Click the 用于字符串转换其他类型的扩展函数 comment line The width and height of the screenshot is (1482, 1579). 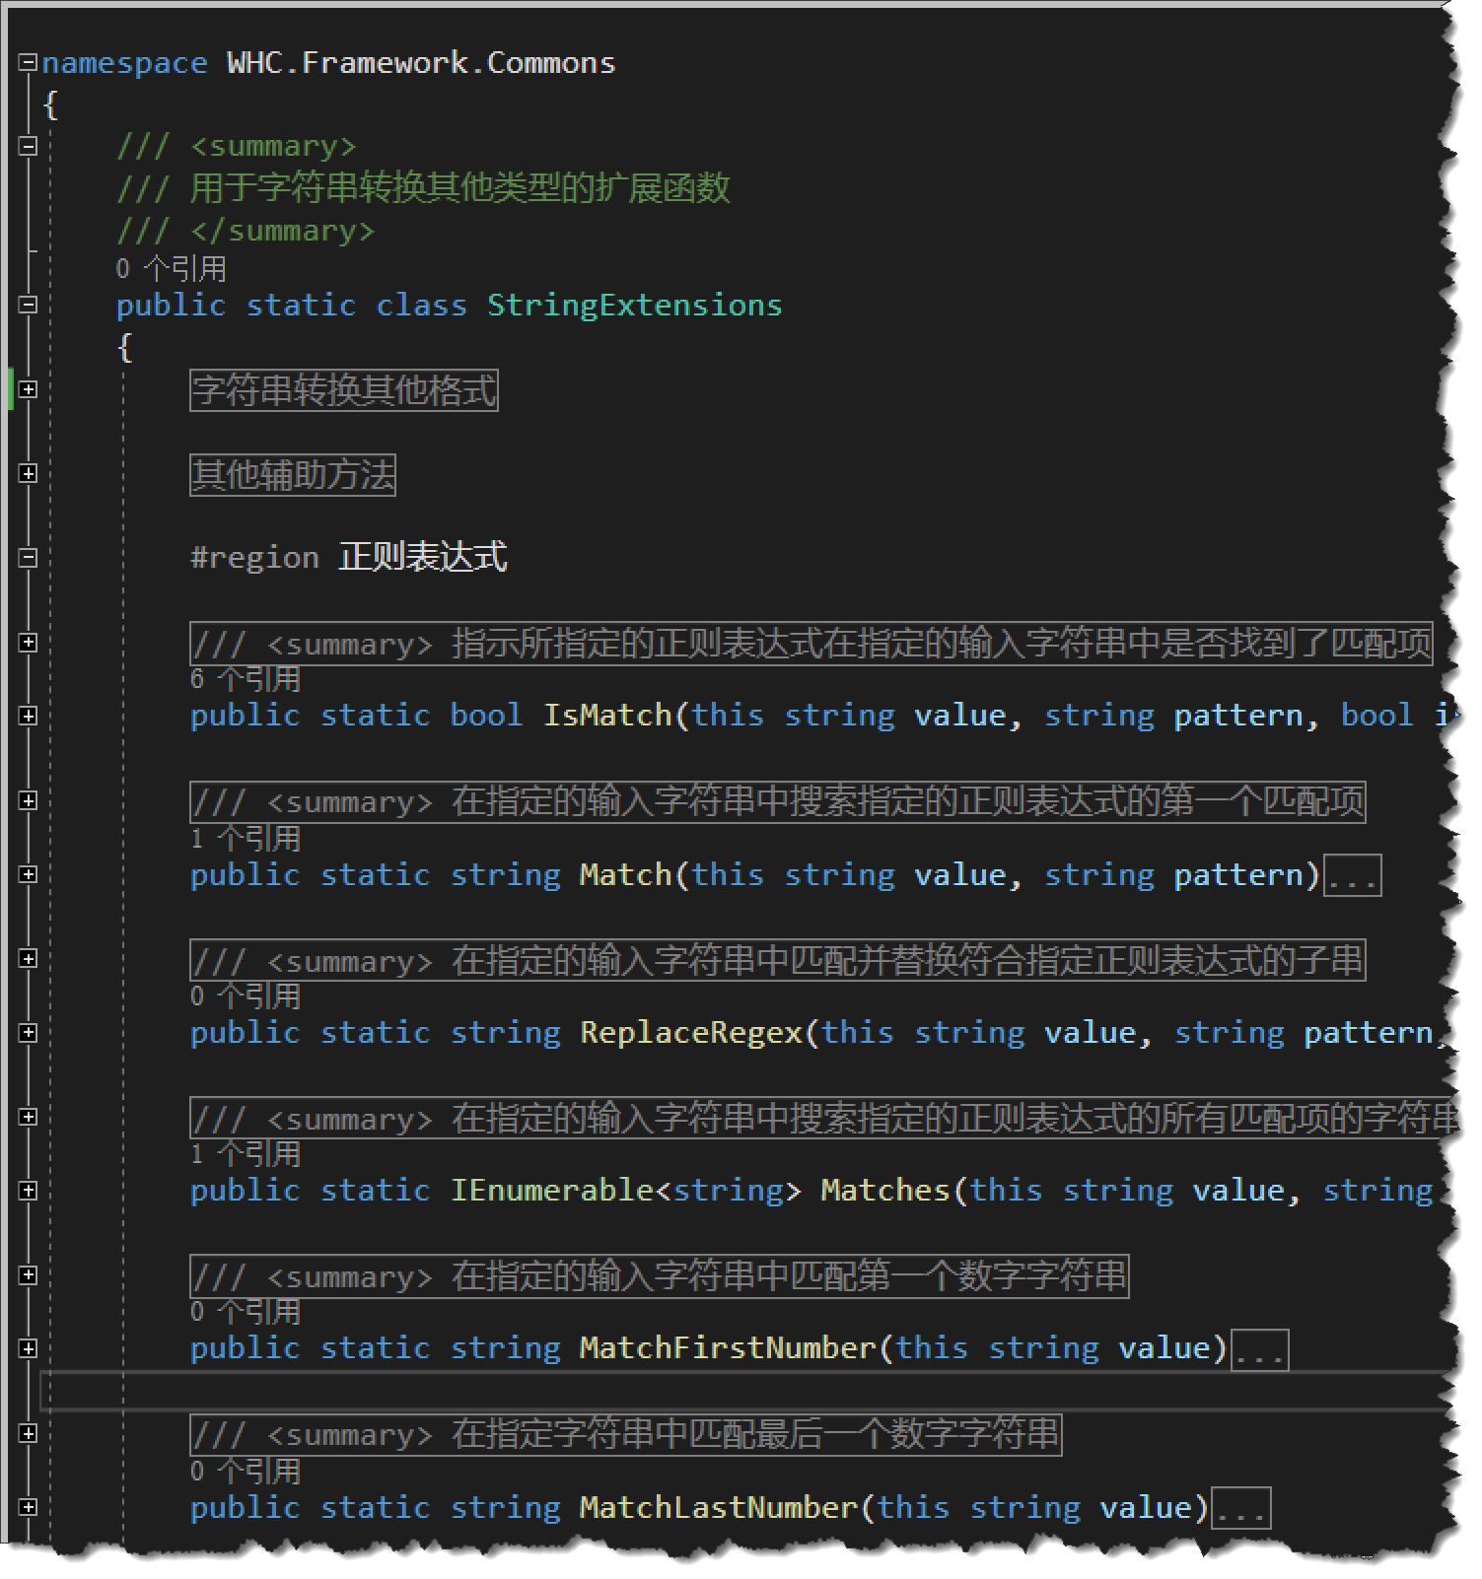[423, 187]
